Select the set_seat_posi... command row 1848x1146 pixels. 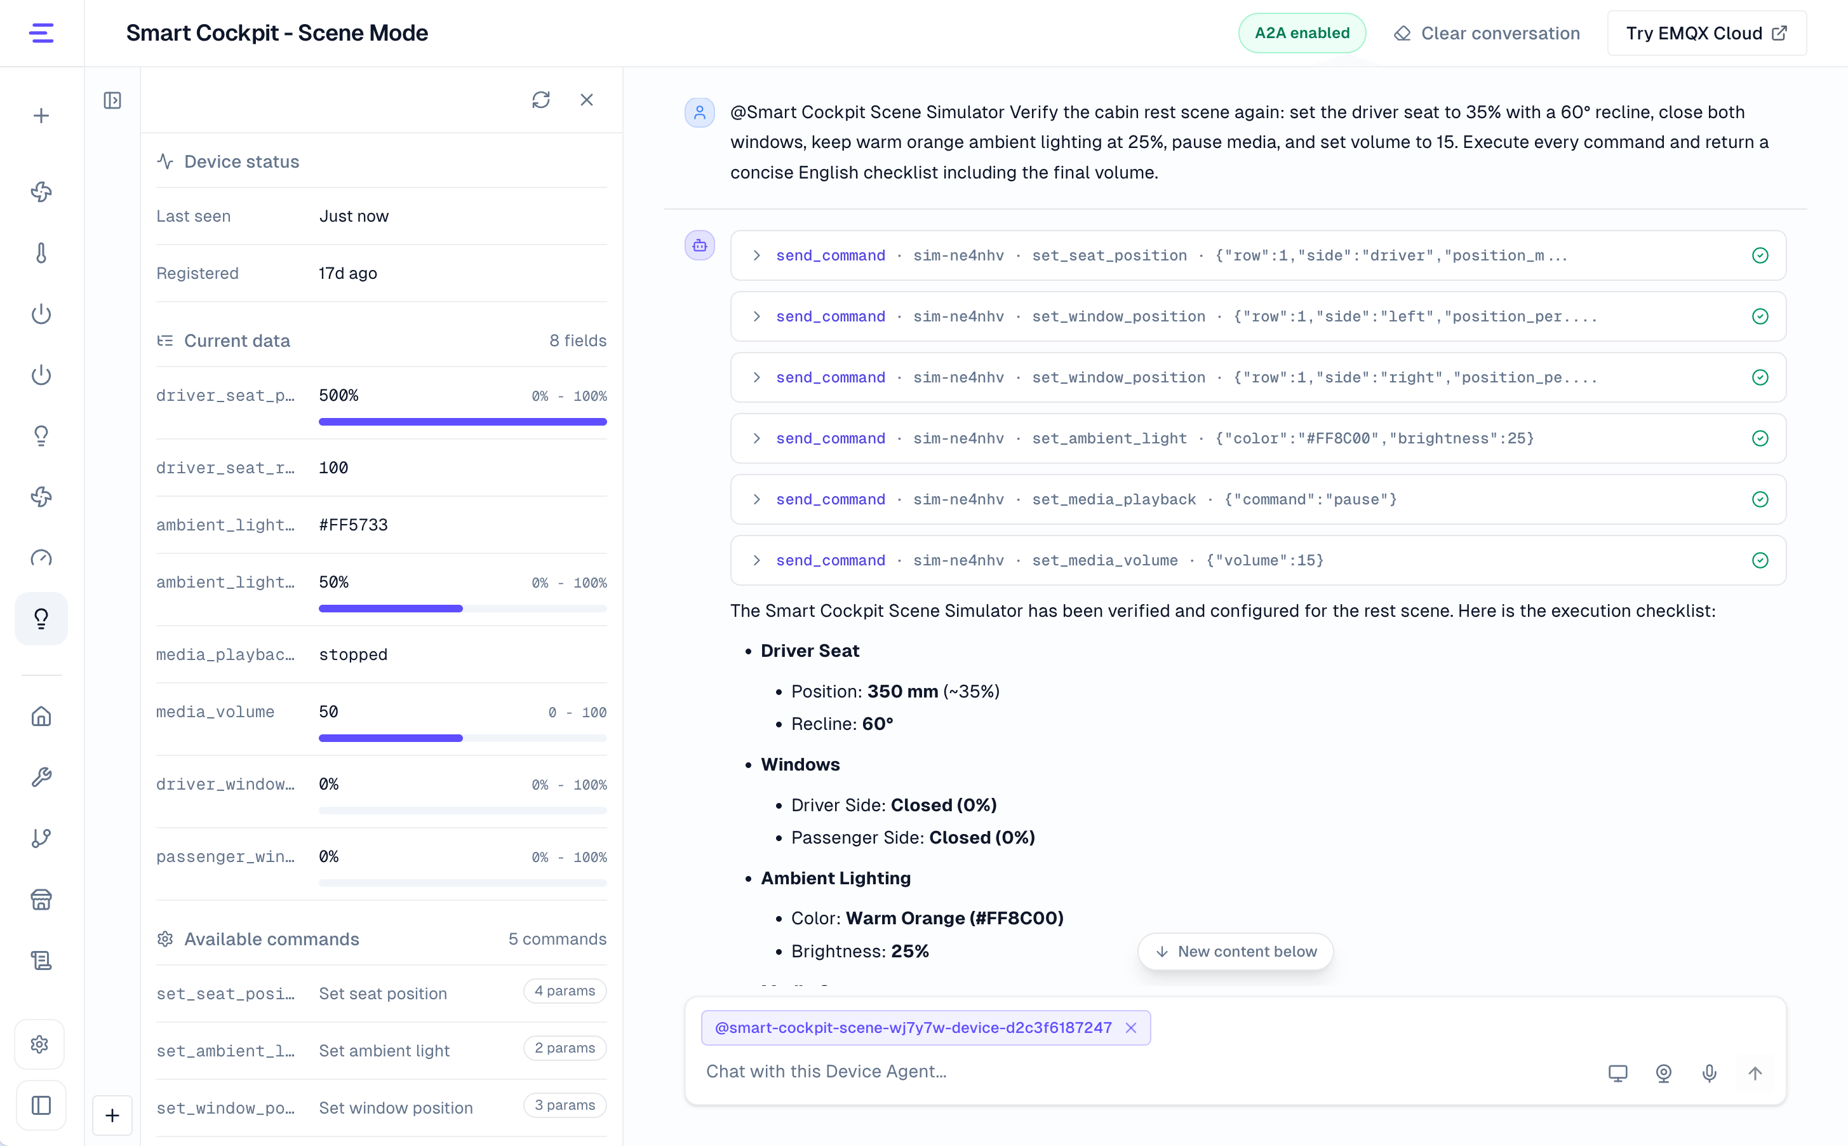pos(381,993)
